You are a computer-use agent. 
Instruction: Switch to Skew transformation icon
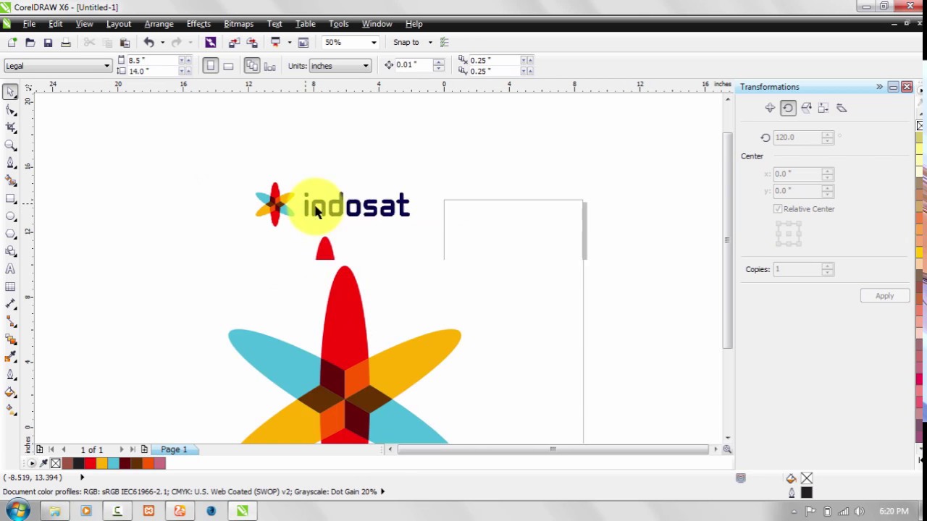(842, 108)
